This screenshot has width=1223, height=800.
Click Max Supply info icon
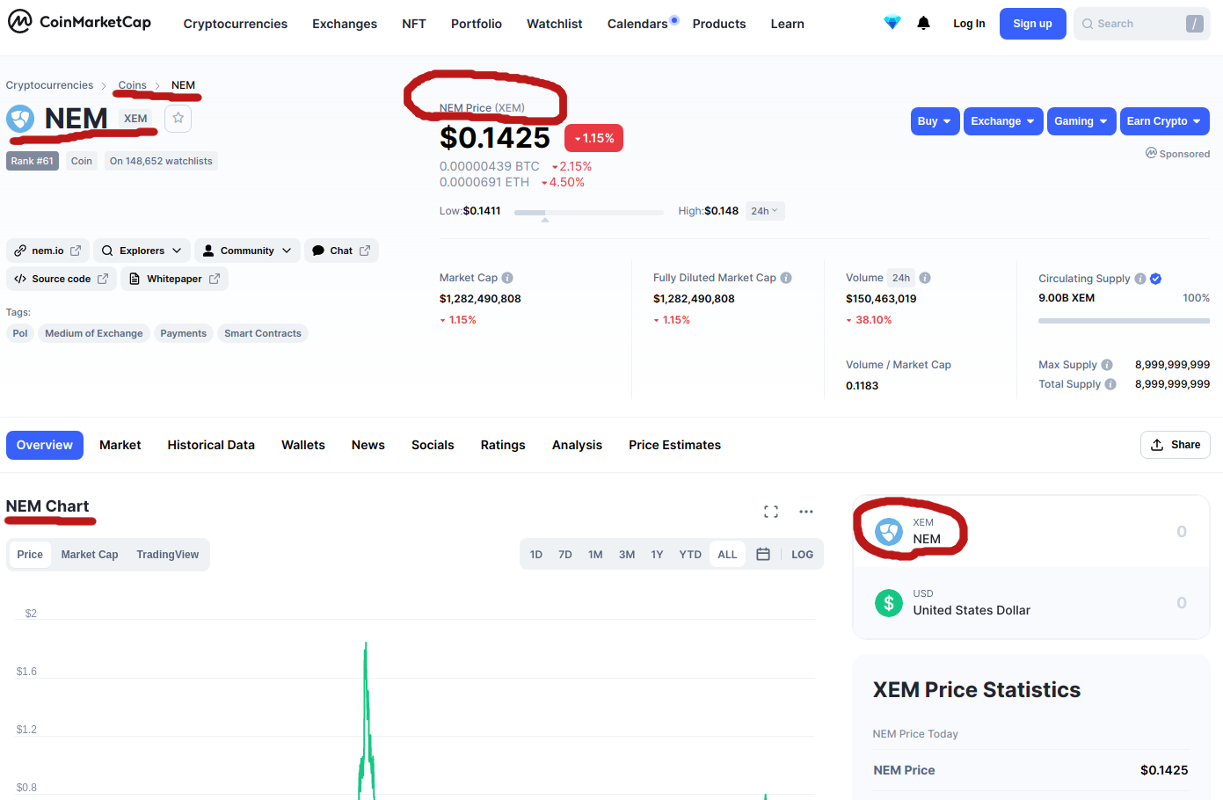click(x=1107, y=365)
